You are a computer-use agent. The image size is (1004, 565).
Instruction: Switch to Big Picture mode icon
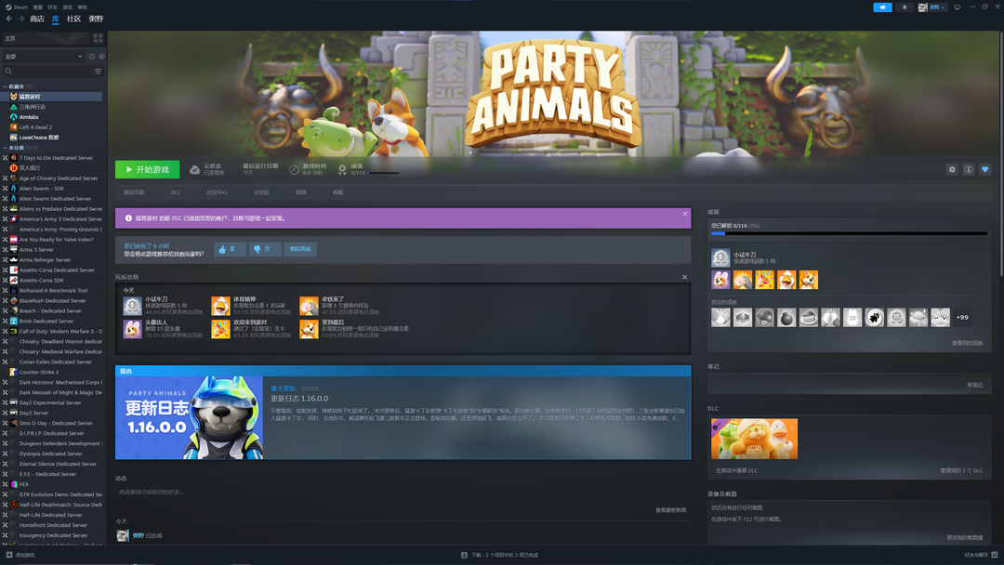click(x=958, y=7)
